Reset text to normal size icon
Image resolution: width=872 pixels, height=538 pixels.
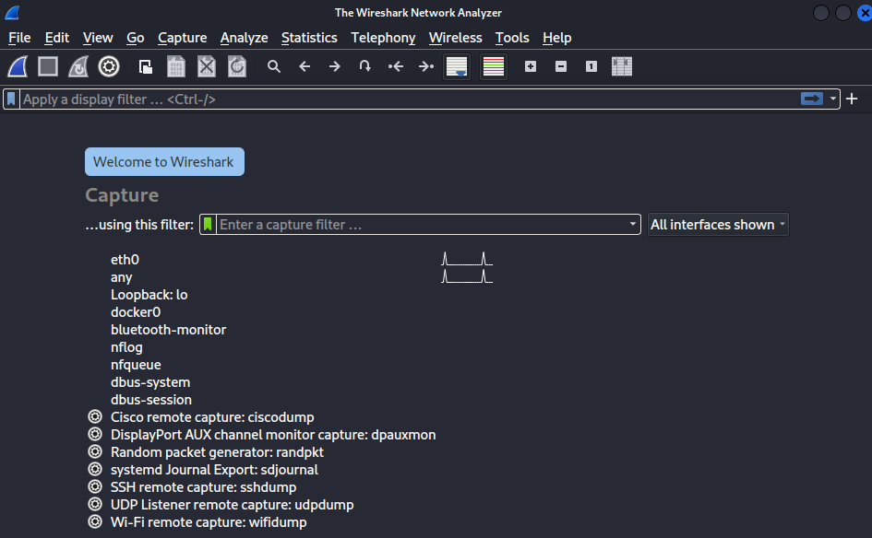591,66
